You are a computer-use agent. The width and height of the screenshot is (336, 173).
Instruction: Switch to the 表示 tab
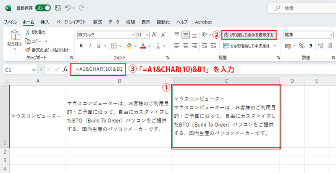click(145, 22)
